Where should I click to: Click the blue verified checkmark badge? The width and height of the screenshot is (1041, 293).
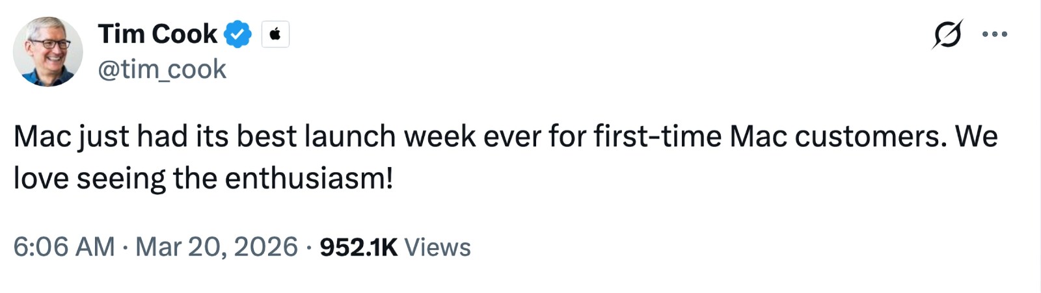[238, 34]
